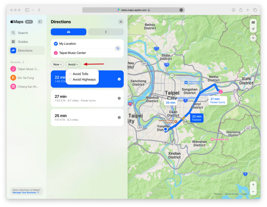Switch to the walking directions icon
This screenshot has height=207, width=267.
(106, 32)
